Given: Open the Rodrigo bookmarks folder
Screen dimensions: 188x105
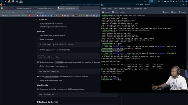Looking at the screenshot, I should click(x=5, y=15).
